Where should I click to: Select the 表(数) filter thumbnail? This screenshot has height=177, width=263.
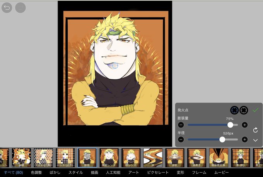coord(241,158)
